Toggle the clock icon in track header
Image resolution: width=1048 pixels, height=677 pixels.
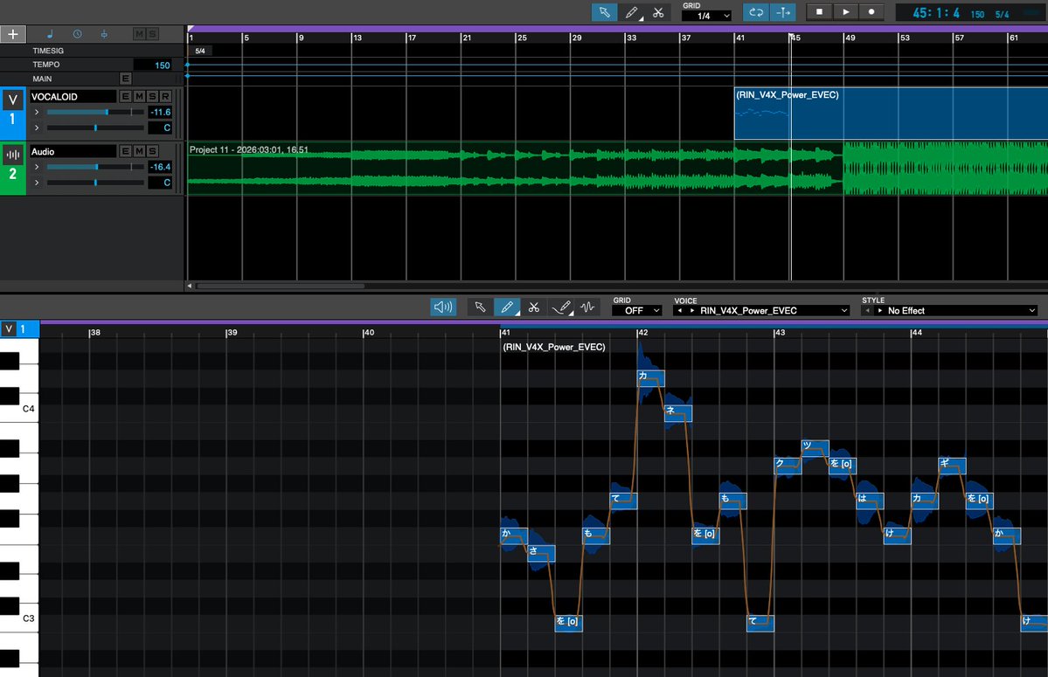(77, 34)
